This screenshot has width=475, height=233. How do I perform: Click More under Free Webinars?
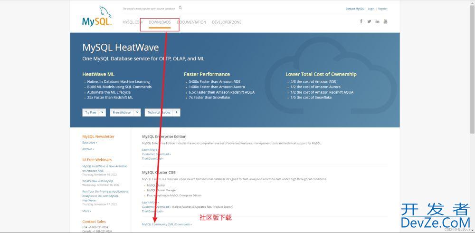pos(86,211)
